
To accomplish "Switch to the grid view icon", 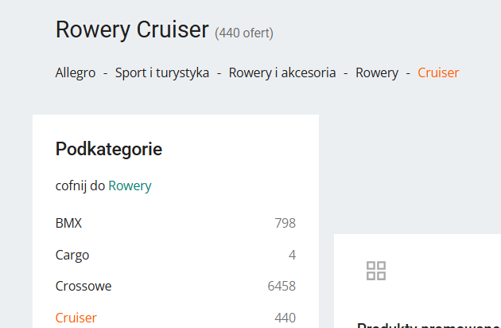I will point(376,271).
